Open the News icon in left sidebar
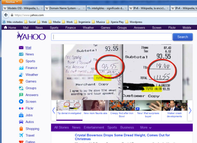This screenshot has width=197, height=143. coord(21,54)
